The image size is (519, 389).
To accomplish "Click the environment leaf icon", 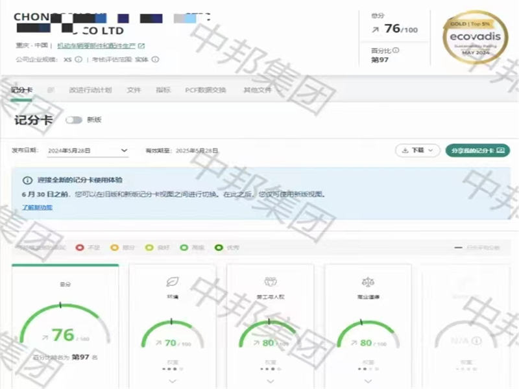I will [x=171, y=281].
